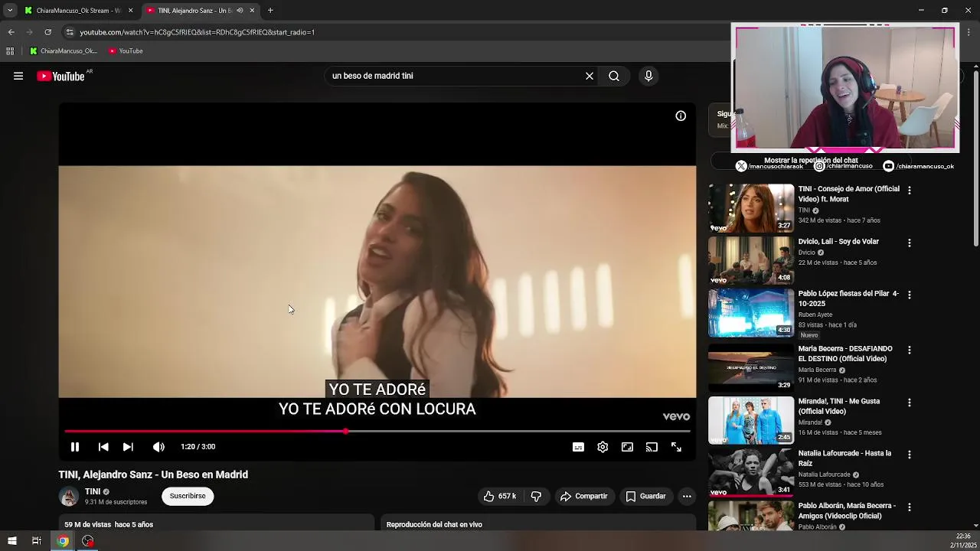The image size is (980, 551).
Task: Close the TINI, Alejandro Sanz tab
Action: click(x=252, y=11)
